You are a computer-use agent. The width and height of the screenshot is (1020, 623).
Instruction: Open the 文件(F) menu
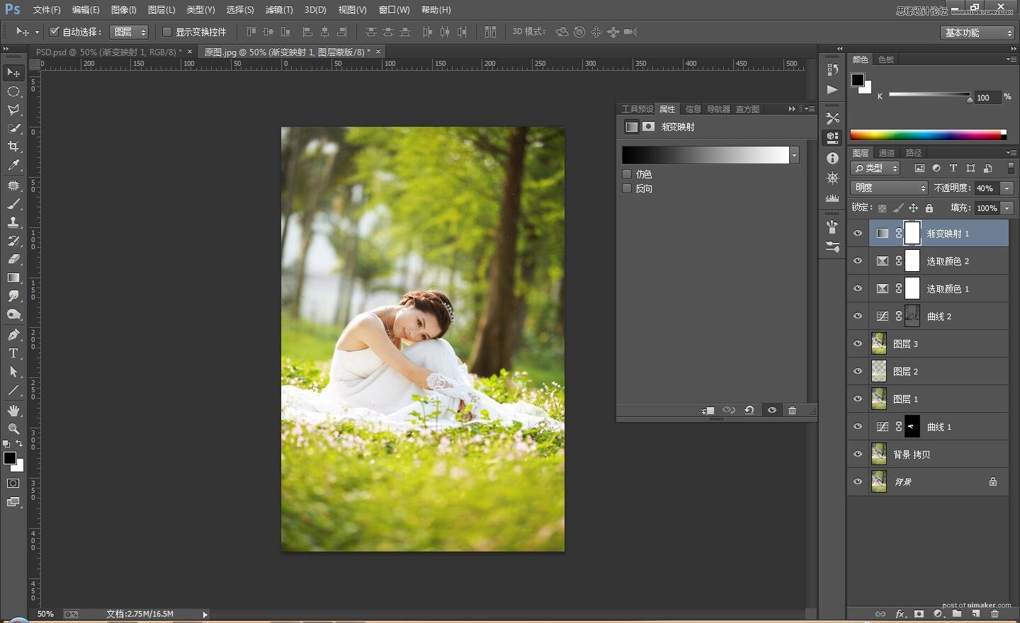tap(47, 10)
